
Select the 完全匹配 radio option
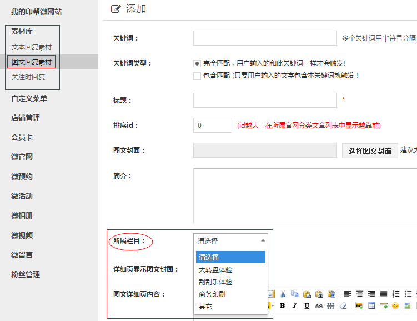pyautogui.click(x=197, y=63)
